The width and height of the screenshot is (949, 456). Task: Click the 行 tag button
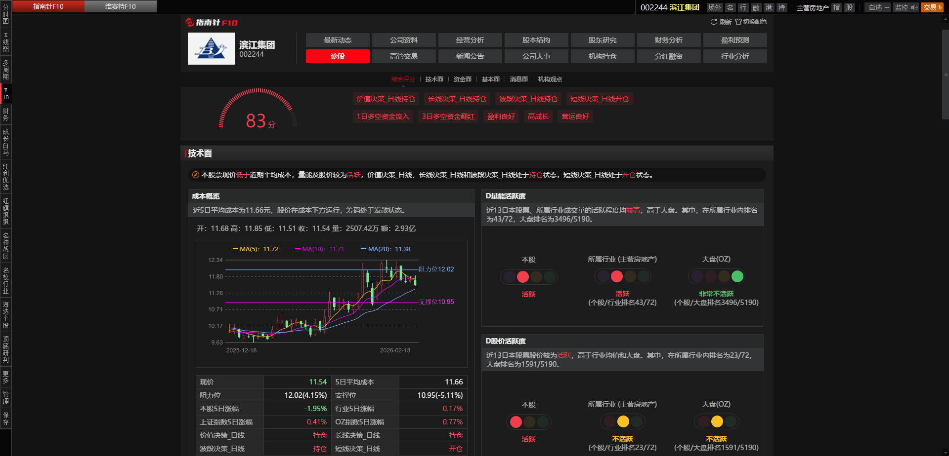[x=743, y=7]
